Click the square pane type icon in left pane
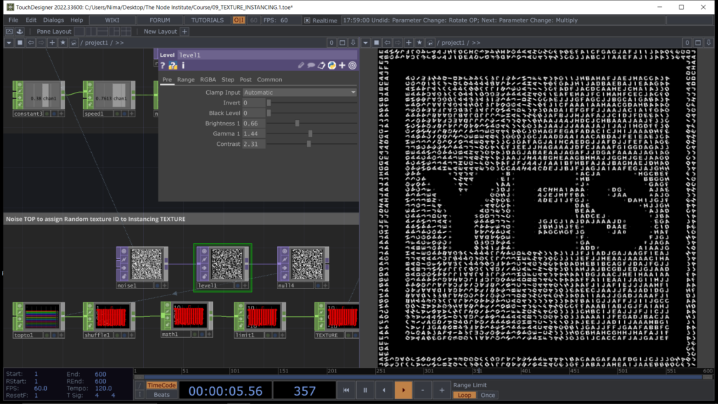 coord(20,43)
